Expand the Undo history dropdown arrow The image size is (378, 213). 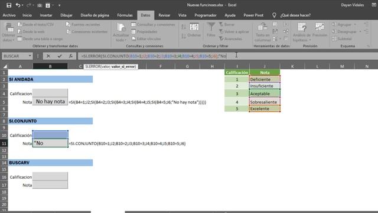click(x=22, y=5)
